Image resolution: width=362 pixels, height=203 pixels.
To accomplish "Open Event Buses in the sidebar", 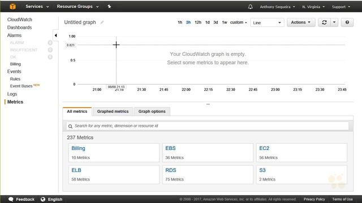I will click(x=21, y=86).
